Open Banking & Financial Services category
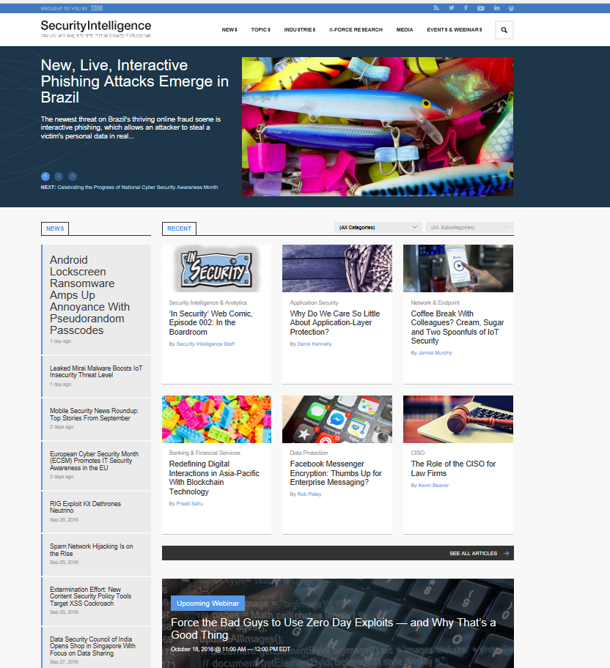 [x=205, y=453]
